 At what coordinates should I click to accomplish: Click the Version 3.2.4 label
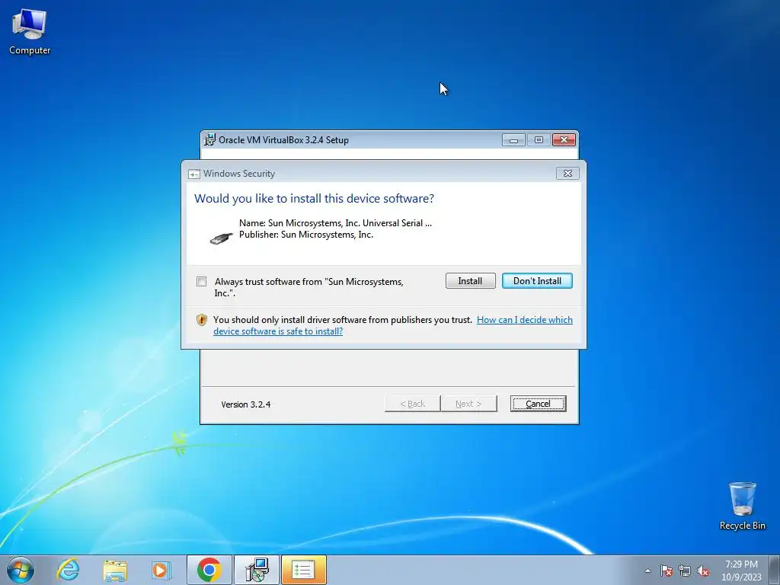click(x=246, y=404)
